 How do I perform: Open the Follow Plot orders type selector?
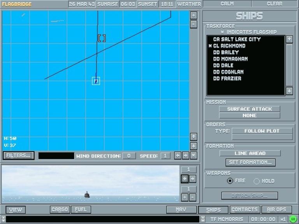[x=262, y=131]
